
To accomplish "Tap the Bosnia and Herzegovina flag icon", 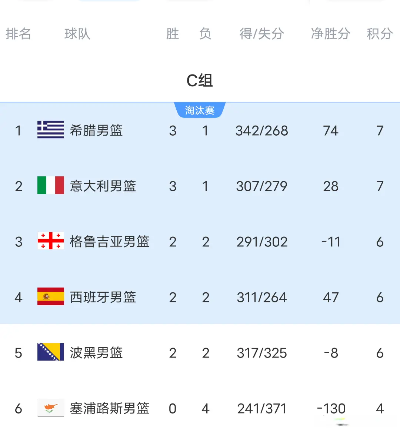I will click(x=51, y=352).
